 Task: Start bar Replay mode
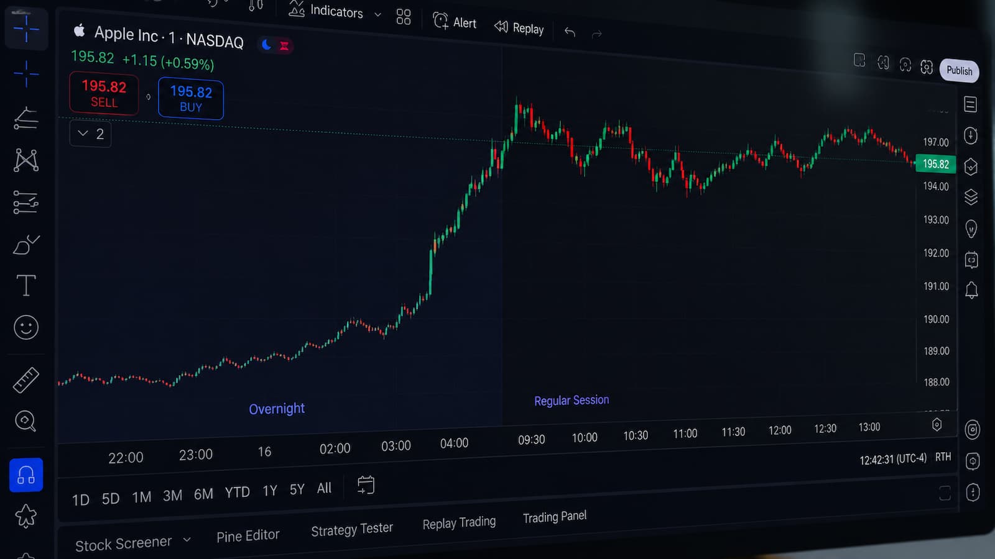pyautogui.click(x=519, y=27)
